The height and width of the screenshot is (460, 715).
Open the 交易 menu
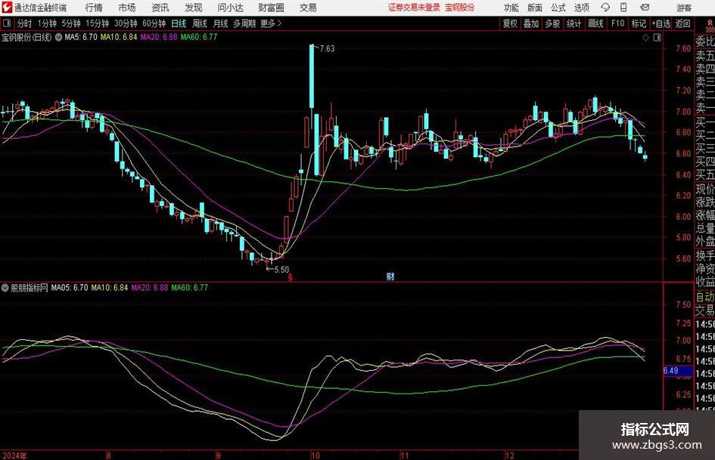pyautogui.click(x=308, y=8)
